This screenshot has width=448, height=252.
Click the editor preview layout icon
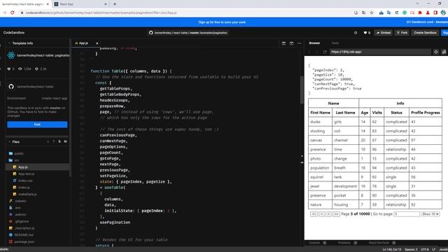tap(291, 43)
